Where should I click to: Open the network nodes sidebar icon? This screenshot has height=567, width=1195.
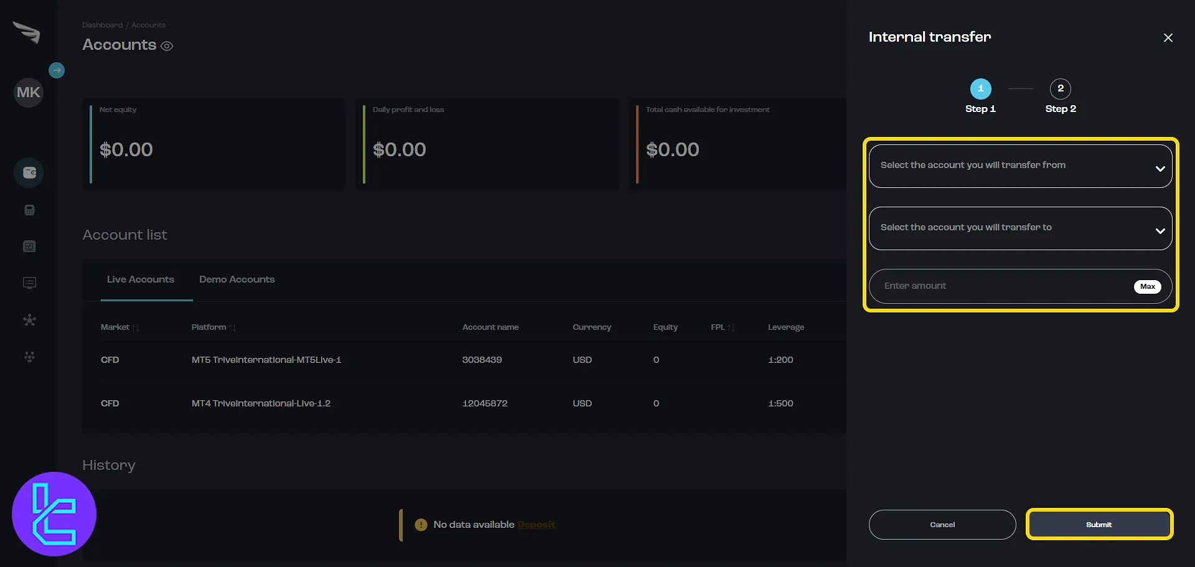pyautogui.click(x=29, y=320)
